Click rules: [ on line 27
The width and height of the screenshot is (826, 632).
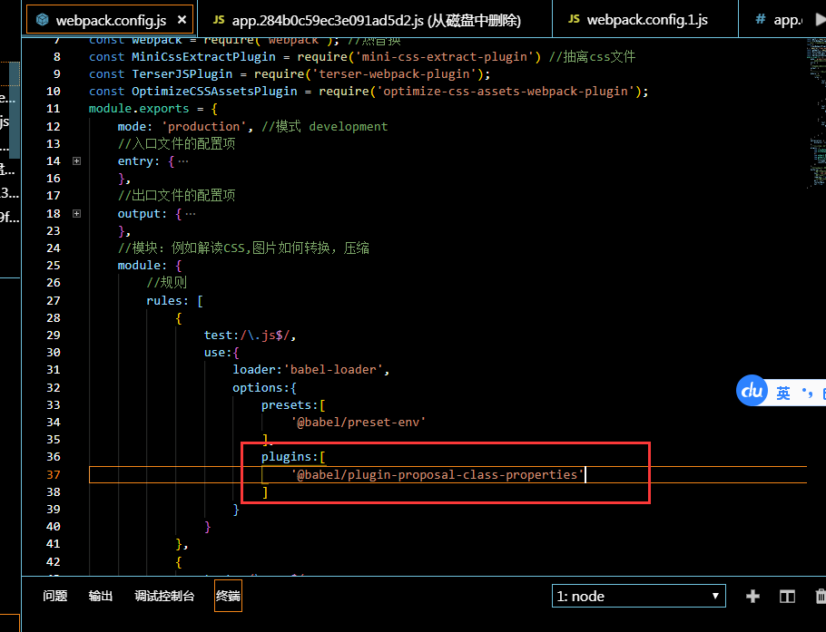click(x=174, y=300)
